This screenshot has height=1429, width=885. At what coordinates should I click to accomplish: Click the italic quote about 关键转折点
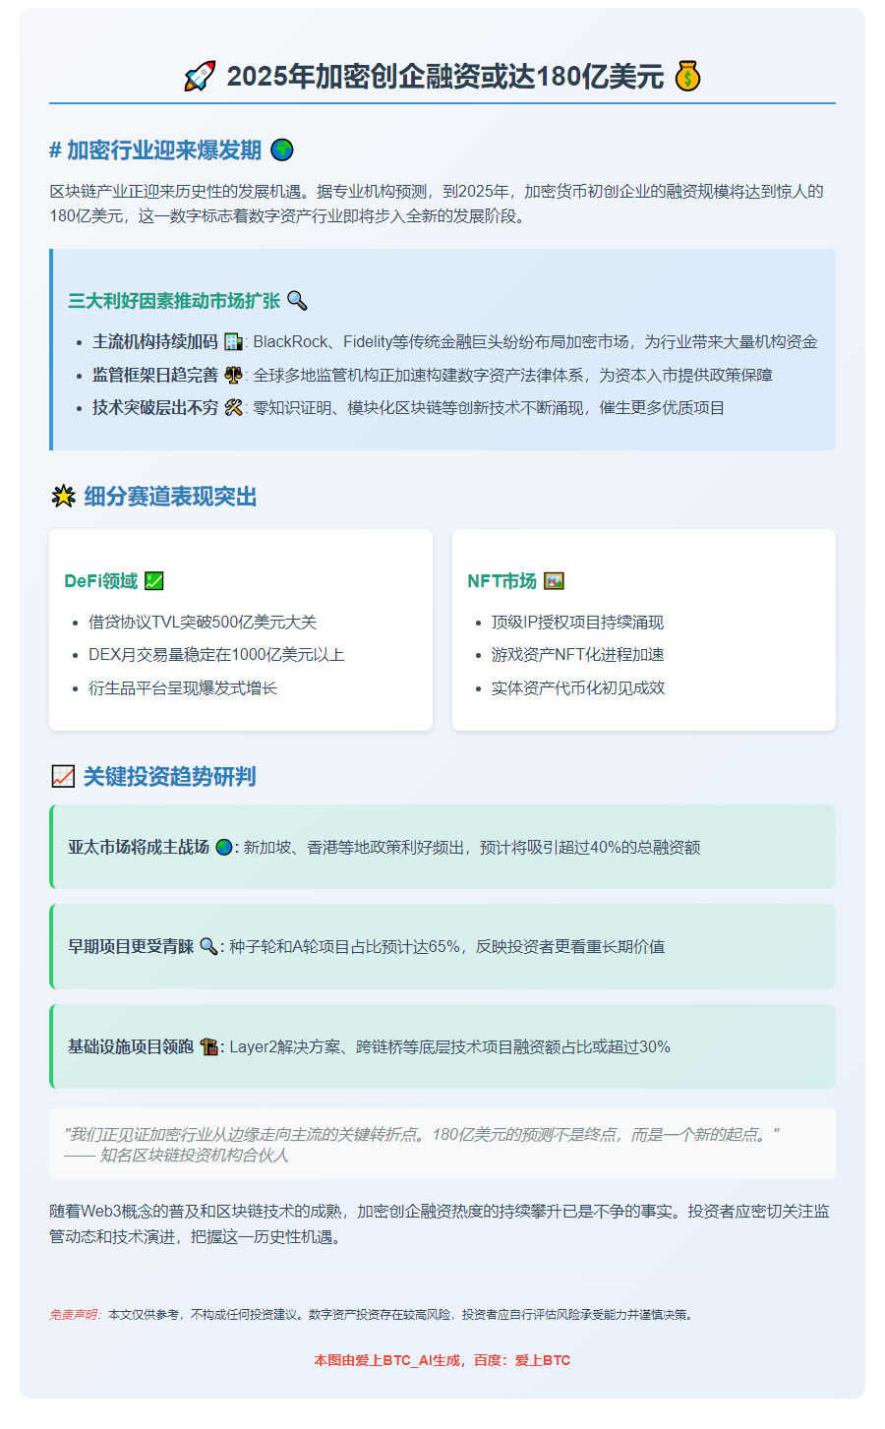coord(422,1135)
